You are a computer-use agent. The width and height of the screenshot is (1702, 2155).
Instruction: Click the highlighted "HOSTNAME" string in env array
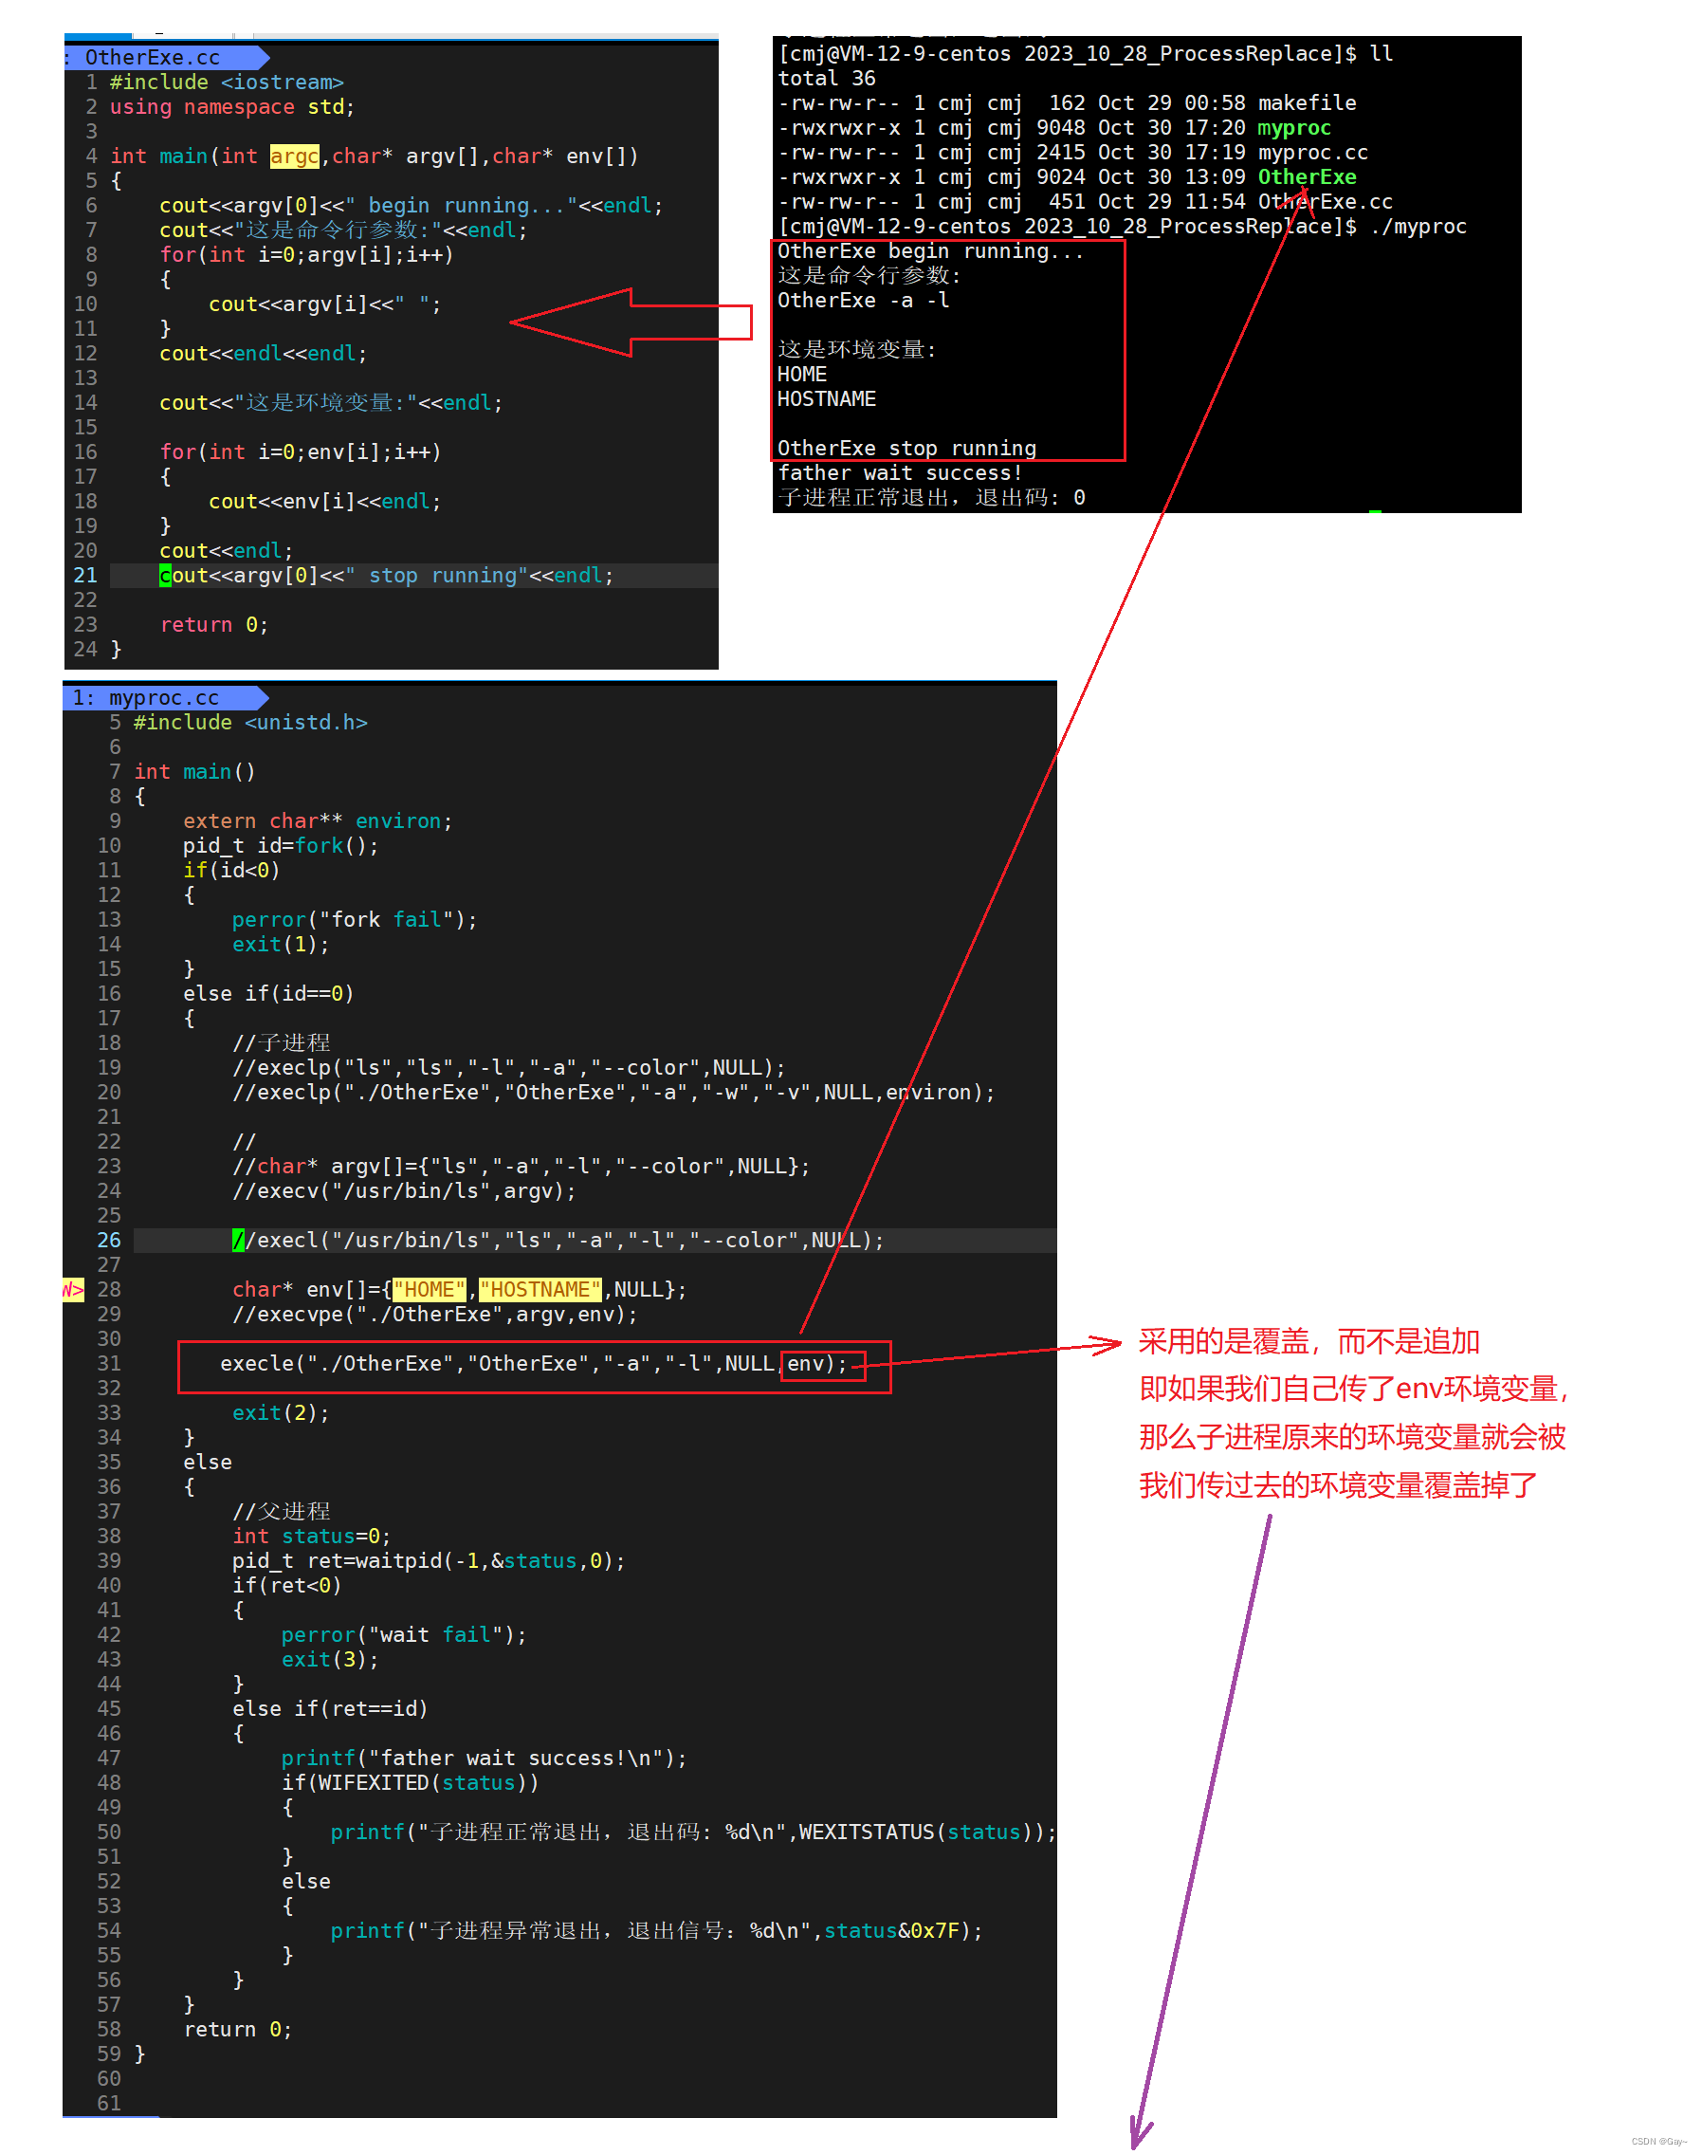tap(540, 1290)
